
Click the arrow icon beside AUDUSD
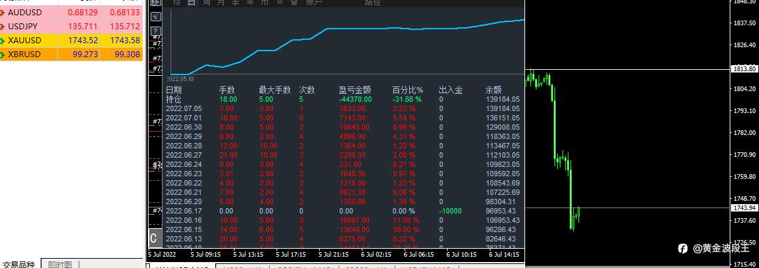click(x=3, y=13)
